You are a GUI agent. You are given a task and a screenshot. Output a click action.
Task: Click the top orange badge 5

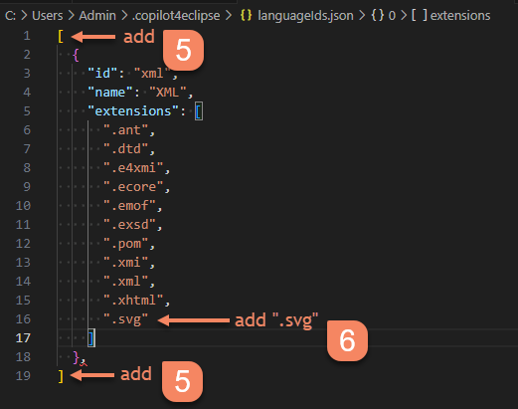[x=183, y=50]
